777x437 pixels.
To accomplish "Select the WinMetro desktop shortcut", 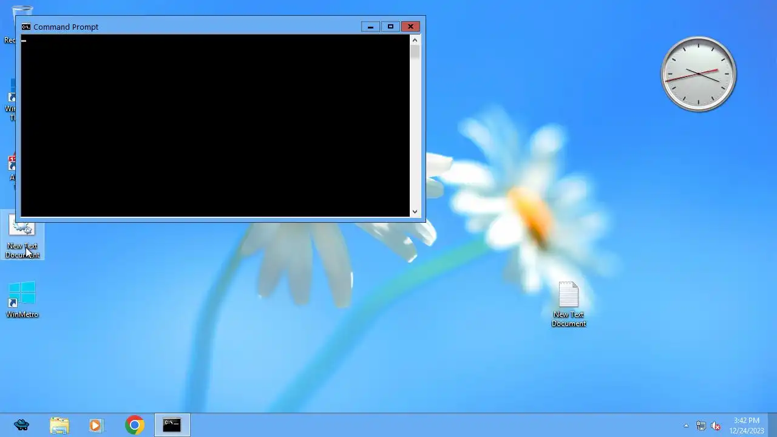I will 22,300.
